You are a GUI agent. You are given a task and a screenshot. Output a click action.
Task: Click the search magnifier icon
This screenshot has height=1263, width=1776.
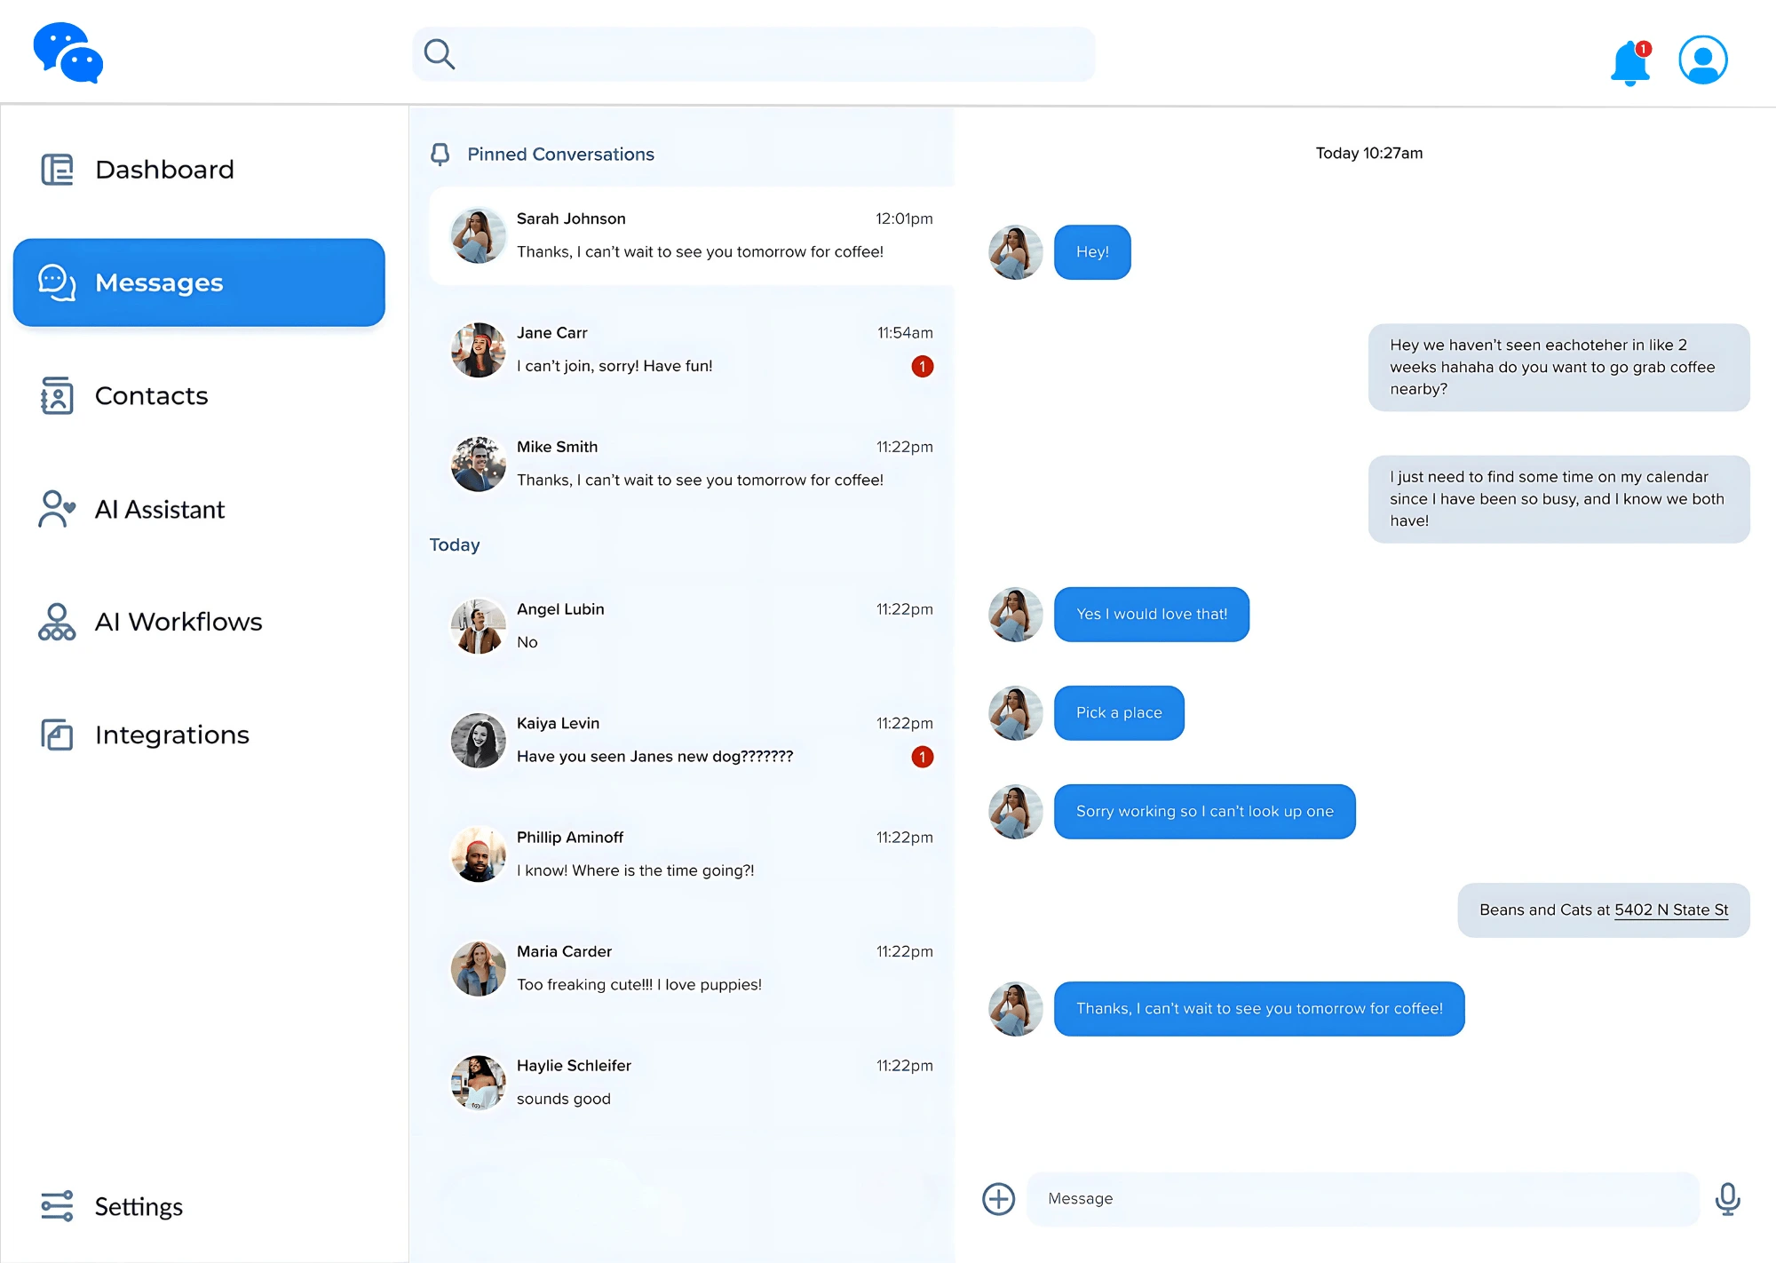point(439,54)
